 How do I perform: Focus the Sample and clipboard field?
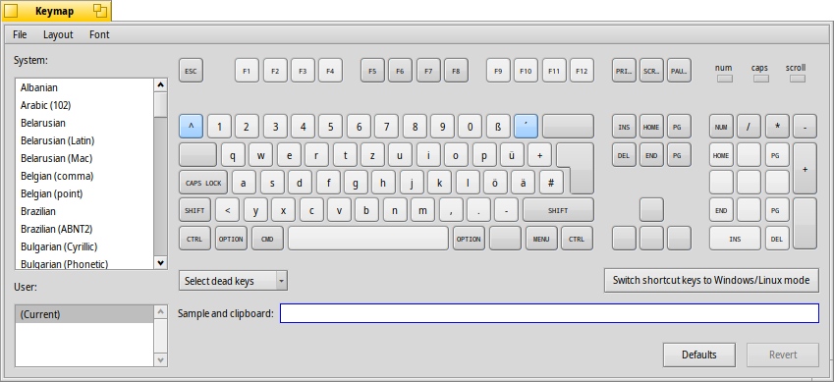(x=549, y=313)
